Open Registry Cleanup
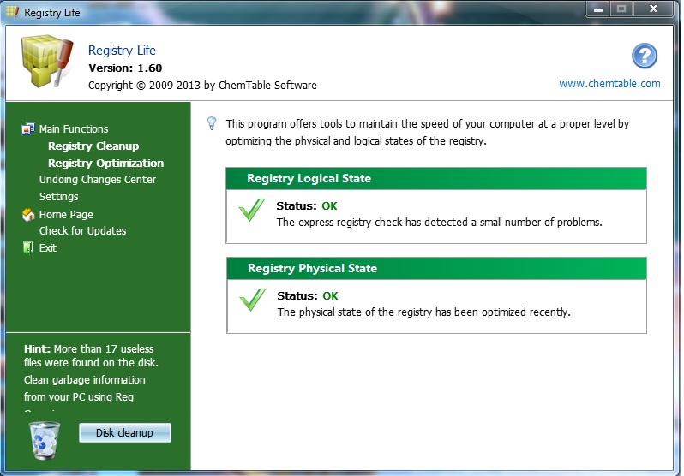Viewport: 684px width, 476px height. (93, 146)
